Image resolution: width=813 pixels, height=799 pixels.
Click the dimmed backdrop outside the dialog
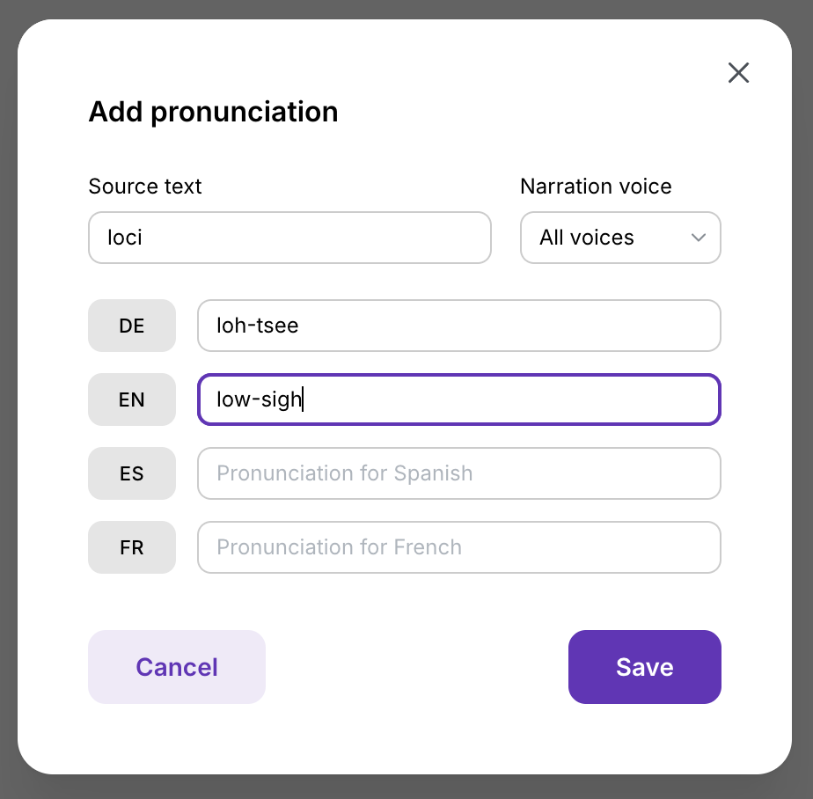tap(9, 396)
